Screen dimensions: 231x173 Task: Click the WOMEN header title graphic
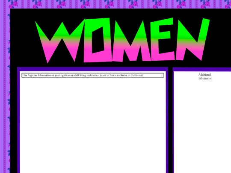click(122, 41)
